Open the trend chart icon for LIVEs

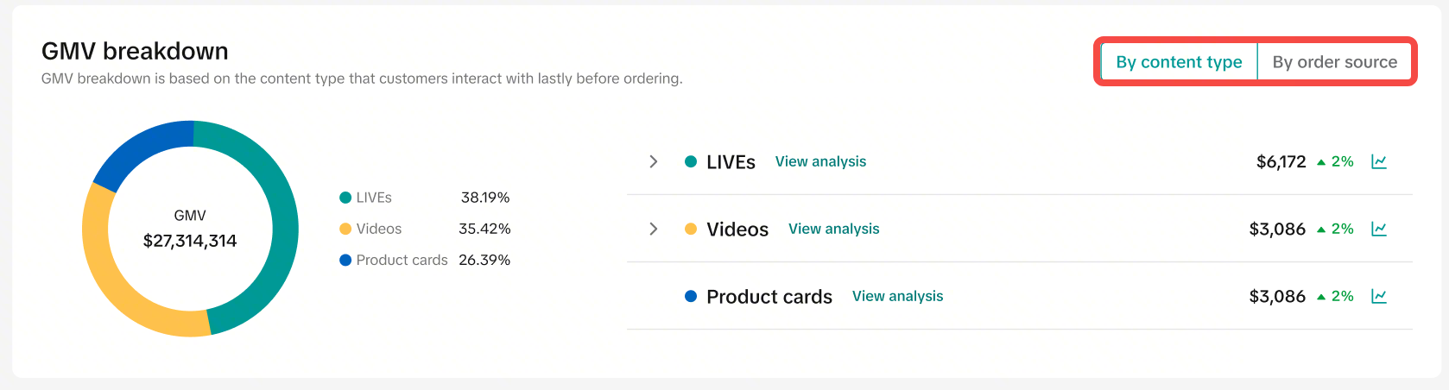click(1379, 161)
